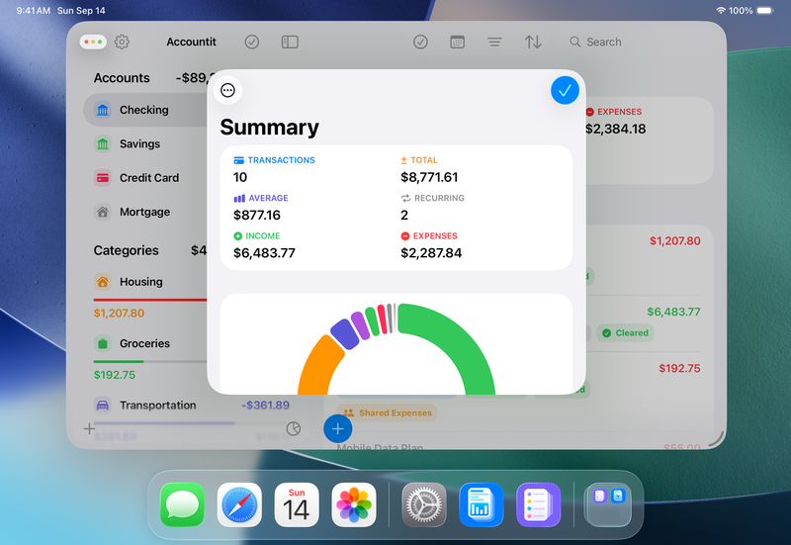Viewport: 791px width, 545px height.
Task: Select the Savings account
Action: click(x=139, y=143)
